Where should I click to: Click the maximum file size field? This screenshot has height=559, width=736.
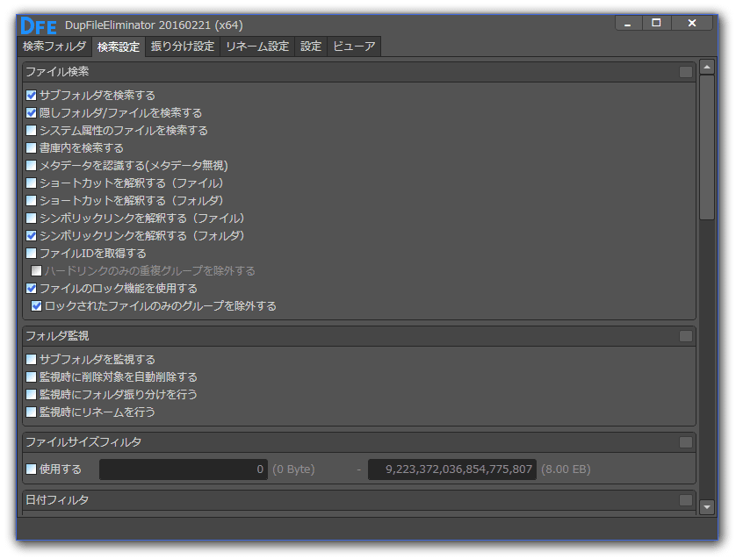pos(452,469)
